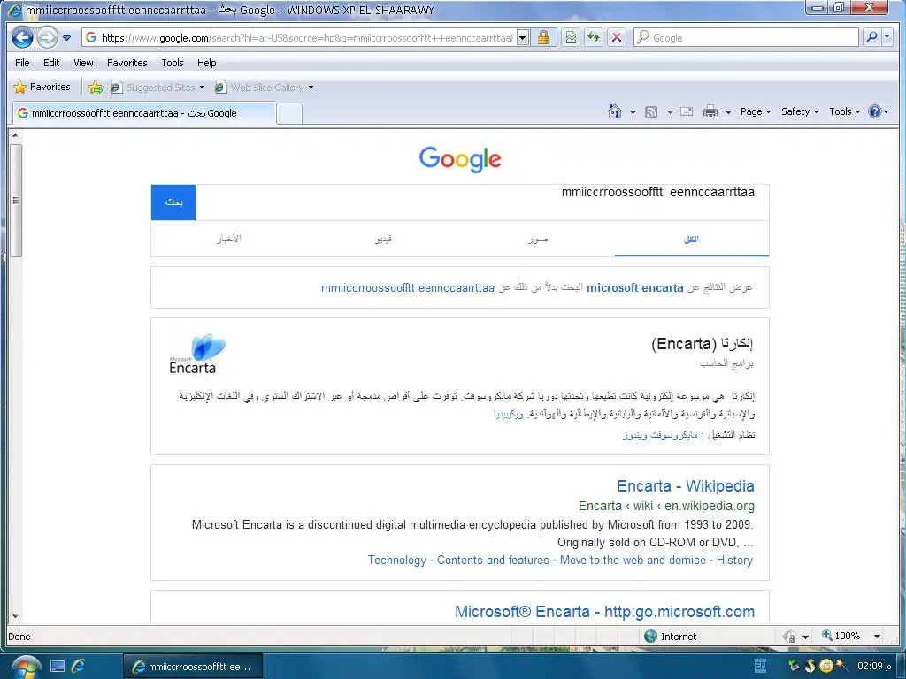Click the Contents and features sitelink

tap(493, 560)
